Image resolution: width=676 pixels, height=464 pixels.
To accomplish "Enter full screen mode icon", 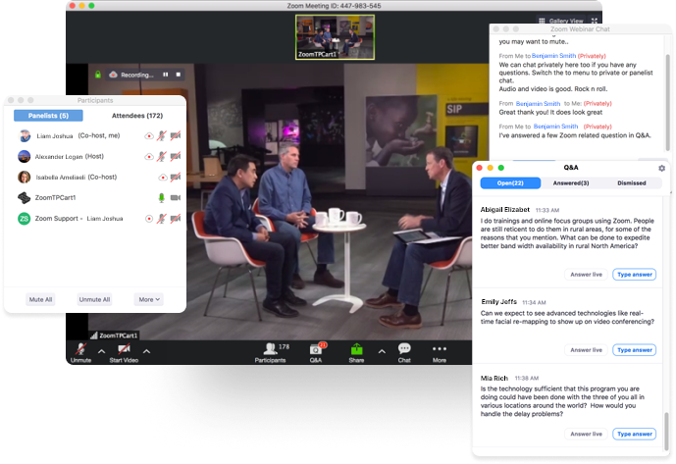I will point(595,21).
